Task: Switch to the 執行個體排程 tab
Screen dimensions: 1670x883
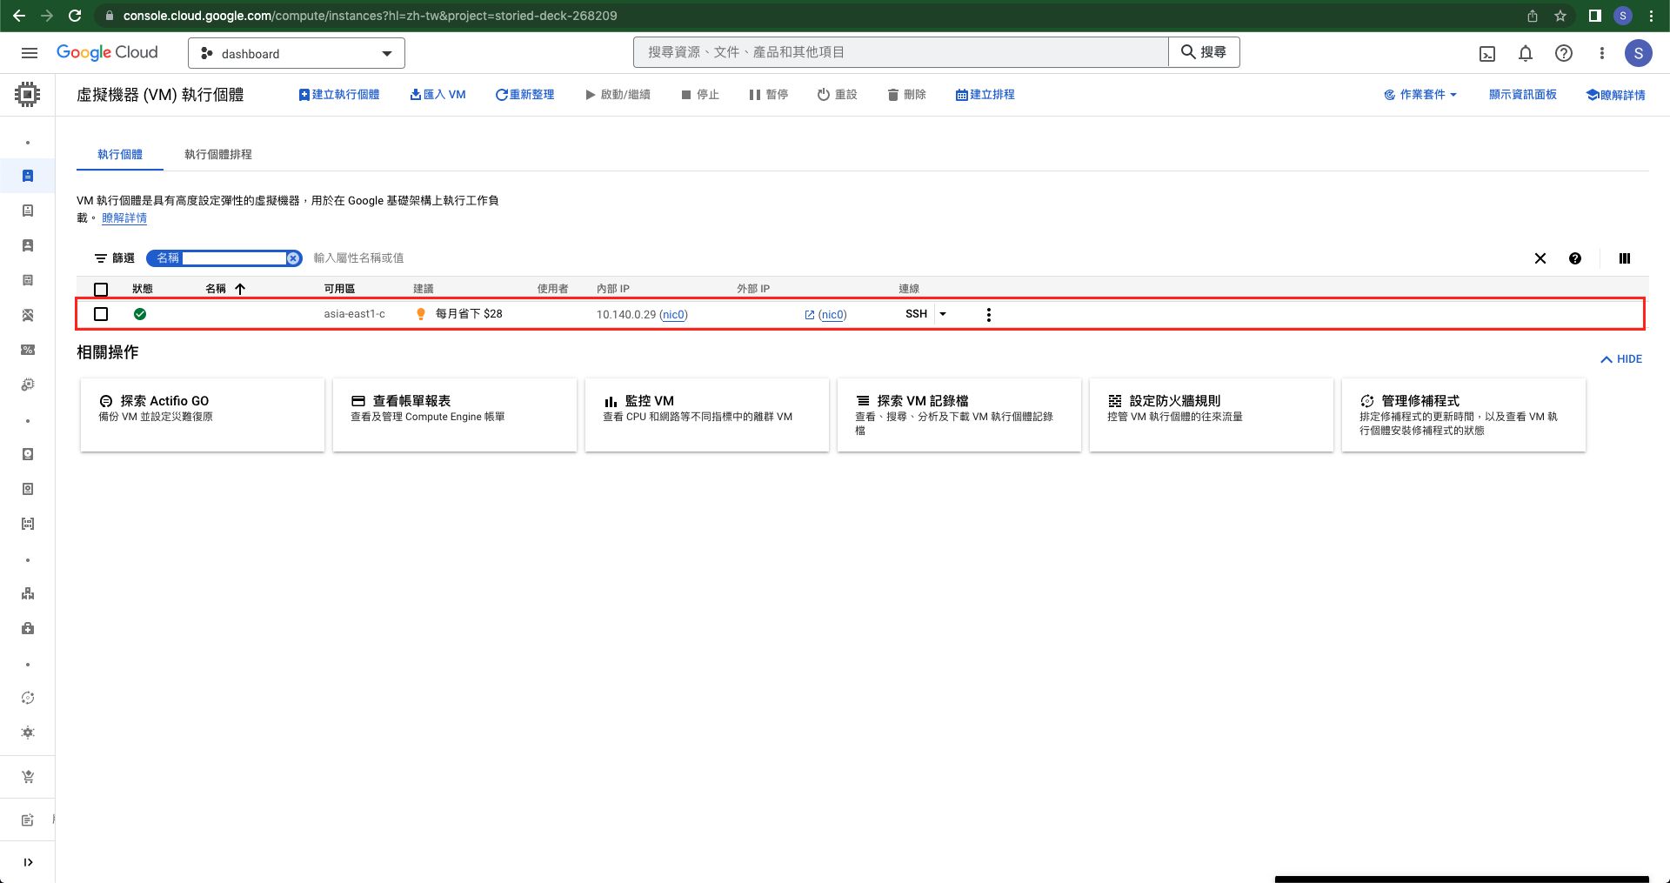Action: pos(218,154)
